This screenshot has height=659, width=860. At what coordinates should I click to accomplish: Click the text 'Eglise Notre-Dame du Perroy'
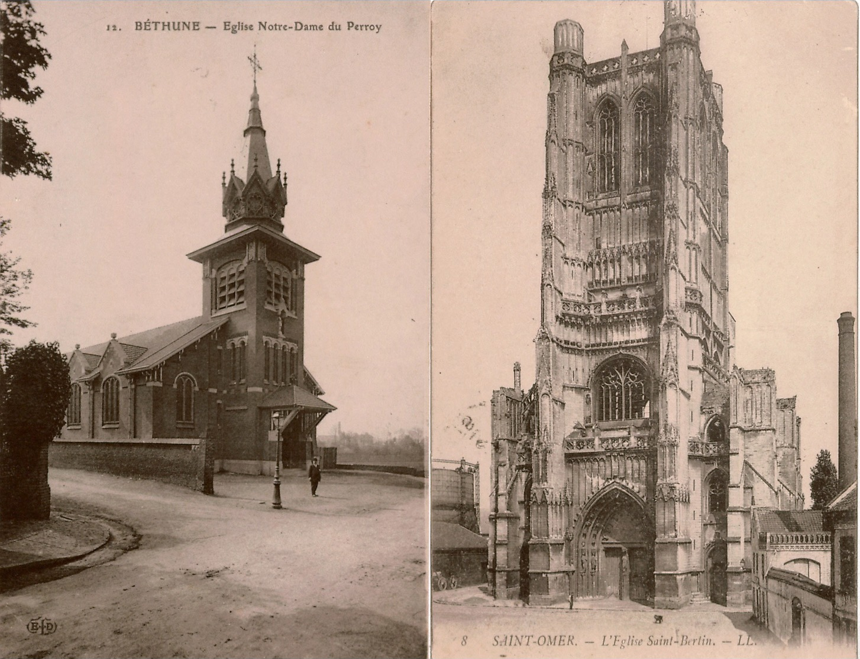click(x=302, y=26)
